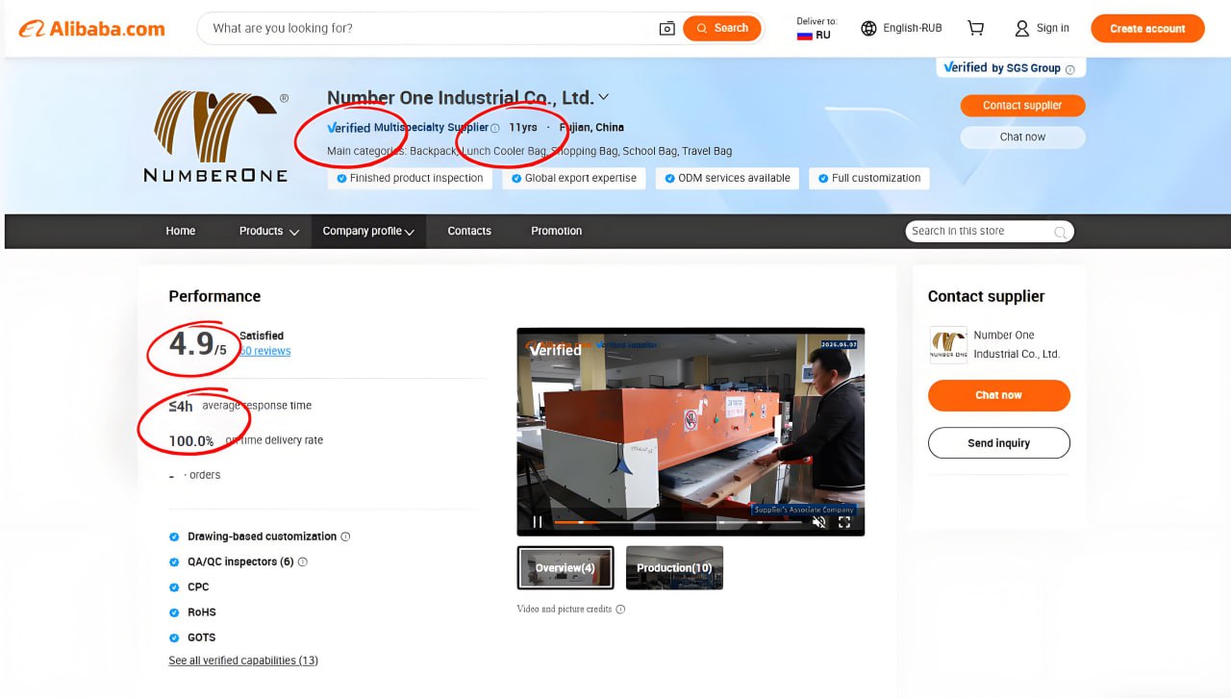Pause the playing supplier video
The width and height of the screenshot is (1231, 698).
click(537, 522)
